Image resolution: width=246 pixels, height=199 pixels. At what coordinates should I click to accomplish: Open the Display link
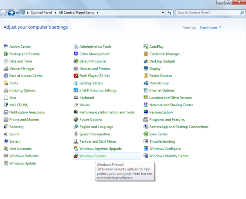155,69
